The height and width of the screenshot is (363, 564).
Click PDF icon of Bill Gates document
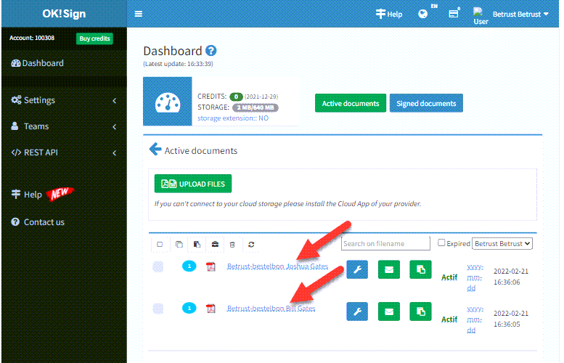coord(211,309)
